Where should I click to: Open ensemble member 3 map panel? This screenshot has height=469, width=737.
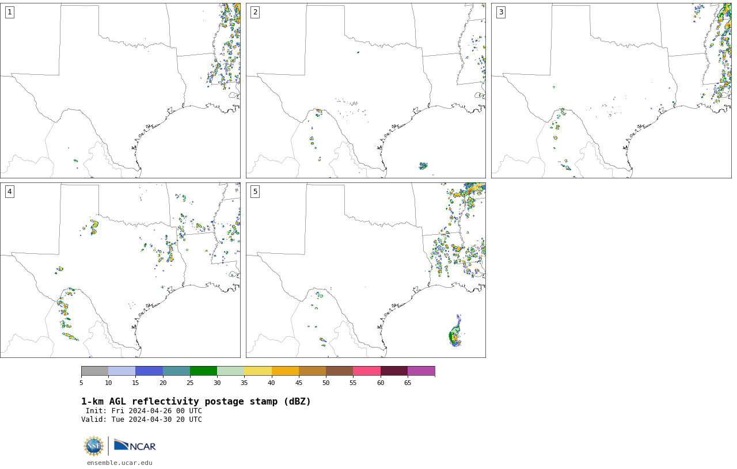coord(611,90)
